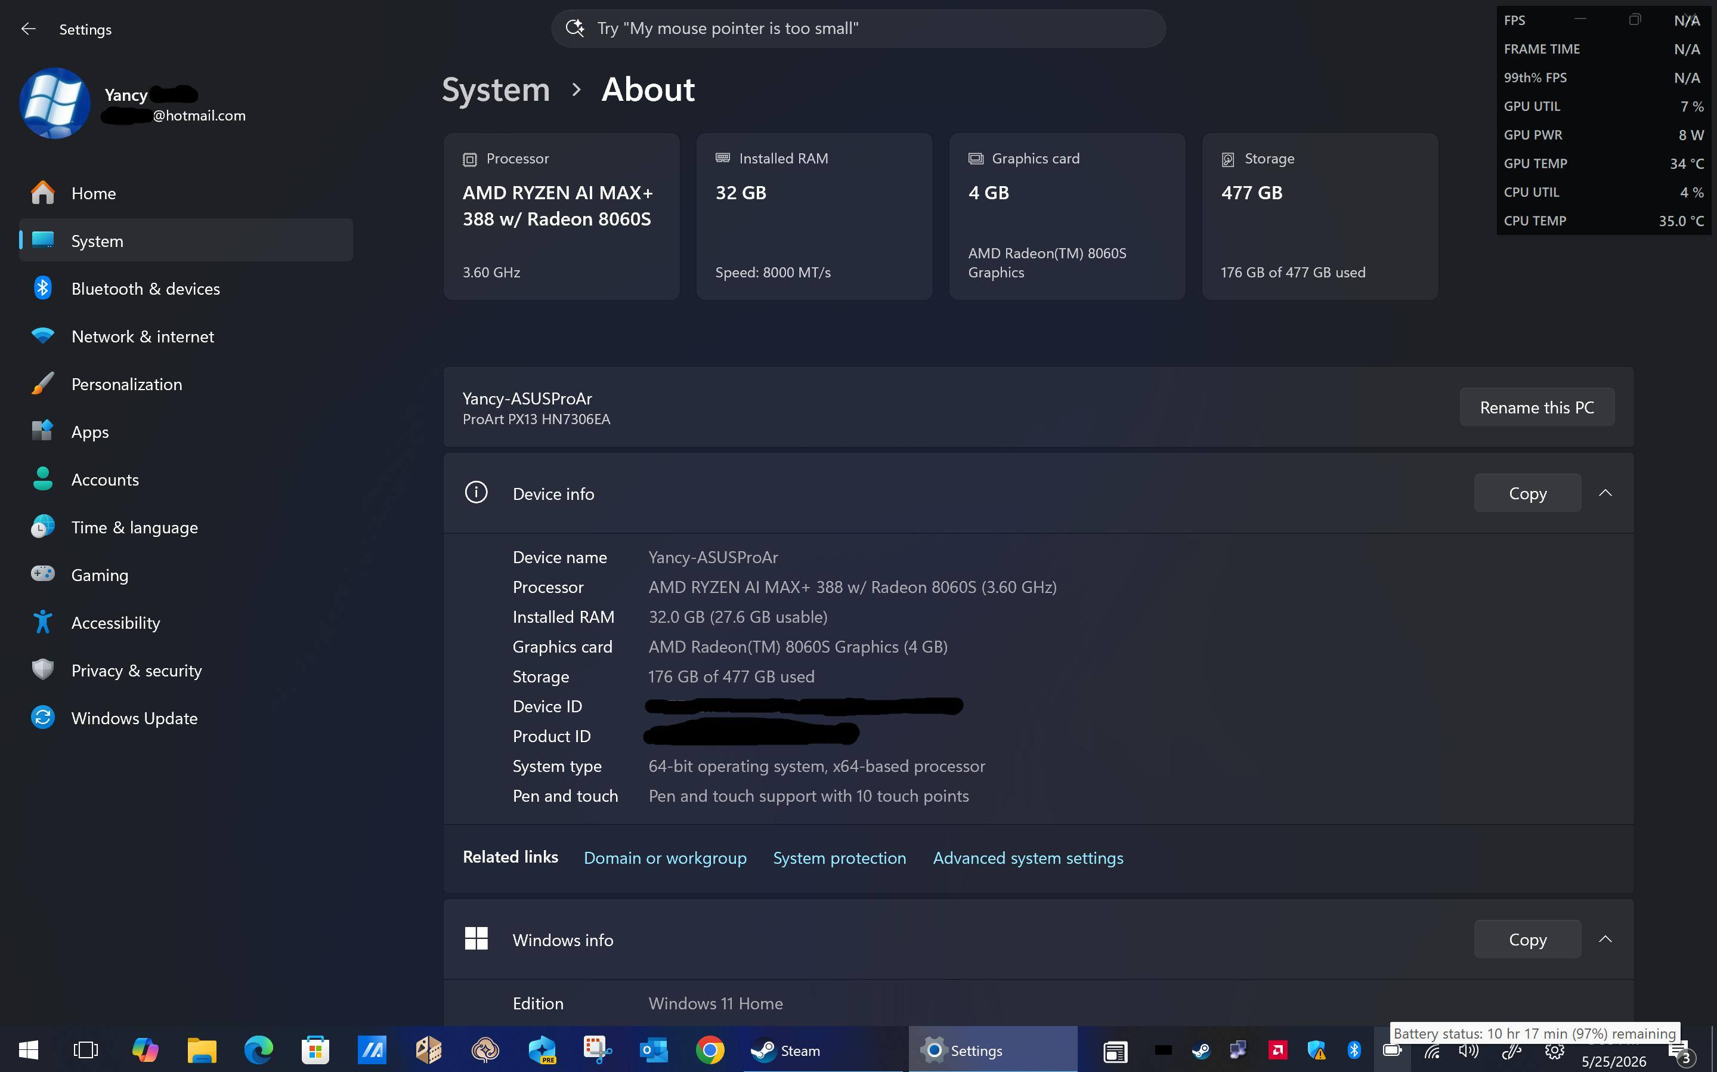Open Bluetooth & devices settings
This screenshot has height=1072, width=1717.
(x=185, y=289)
